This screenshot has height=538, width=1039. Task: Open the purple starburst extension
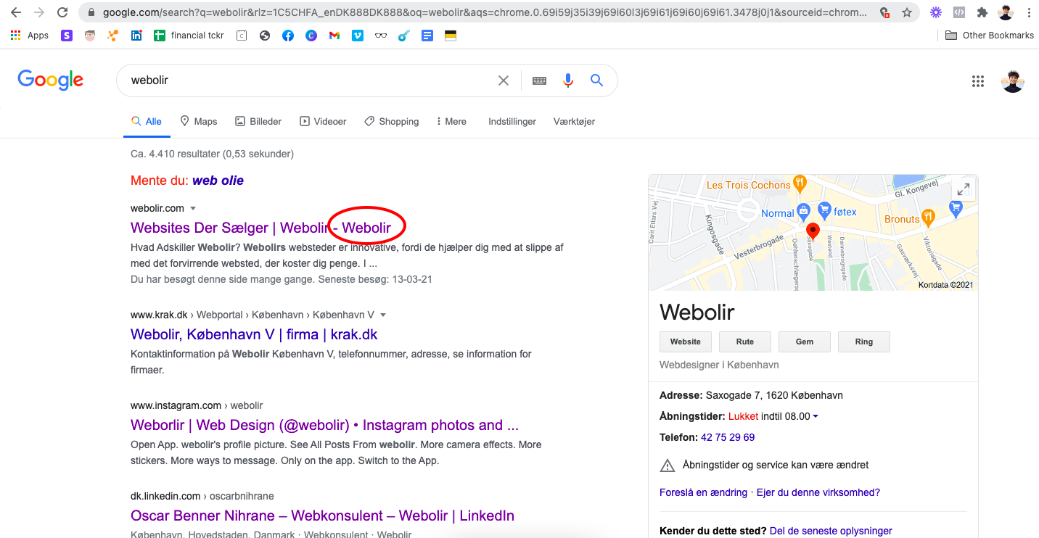coord(936,12)
